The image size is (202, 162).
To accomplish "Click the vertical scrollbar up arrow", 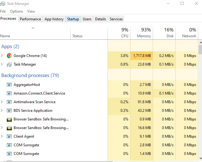I will [200, 43].
